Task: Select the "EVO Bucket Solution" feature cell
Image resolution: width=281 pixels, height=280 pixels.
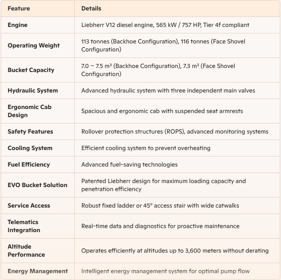Action: [x=37, y=185]
